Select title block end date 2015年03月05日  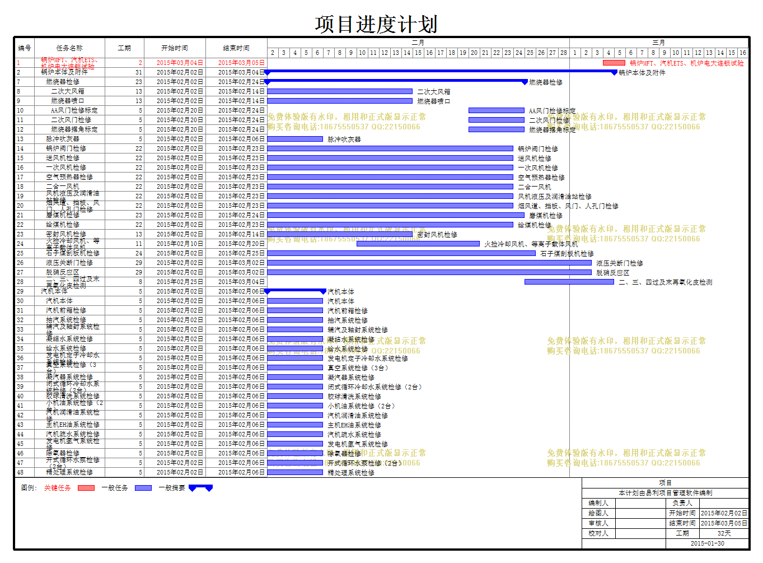[724, 523]
